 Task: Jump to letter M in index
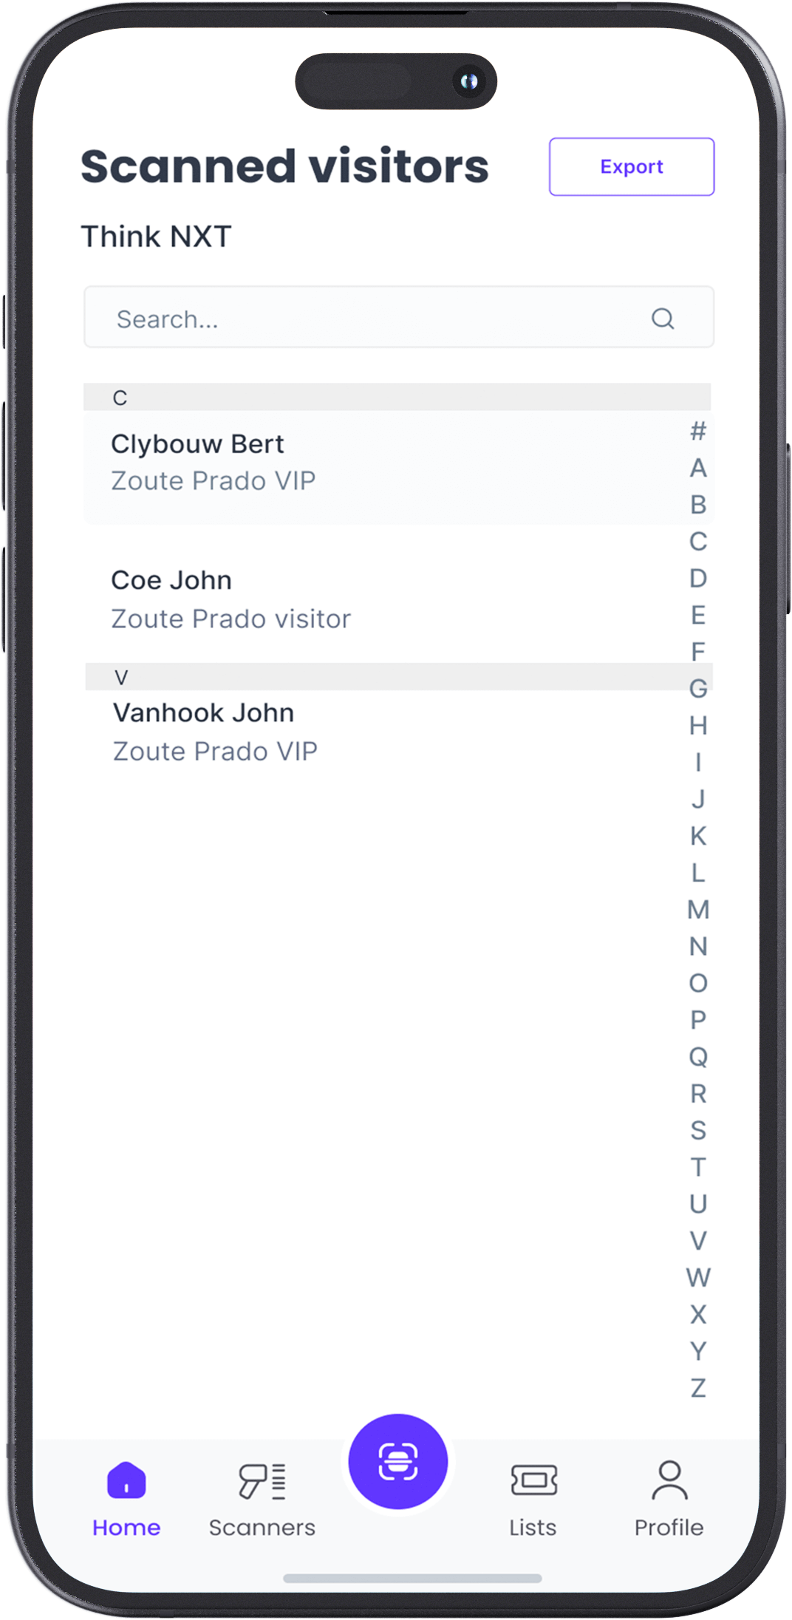click(698, 910)
